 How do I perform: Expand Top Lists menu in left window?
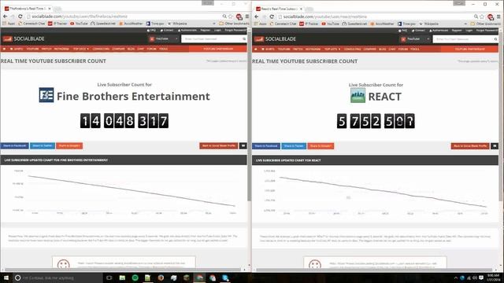click(80, 49)
